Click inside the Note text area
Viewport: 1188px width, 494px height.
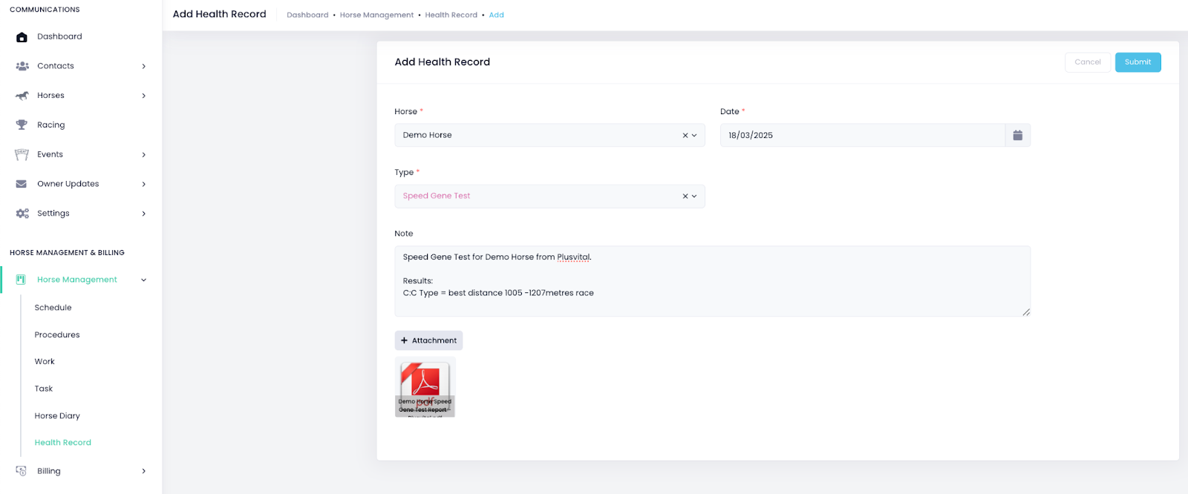coord(711,281)
